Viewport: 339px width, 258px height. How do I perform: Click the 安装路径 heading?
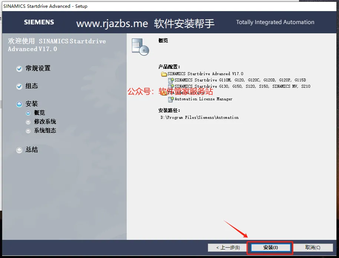point(169,110)
